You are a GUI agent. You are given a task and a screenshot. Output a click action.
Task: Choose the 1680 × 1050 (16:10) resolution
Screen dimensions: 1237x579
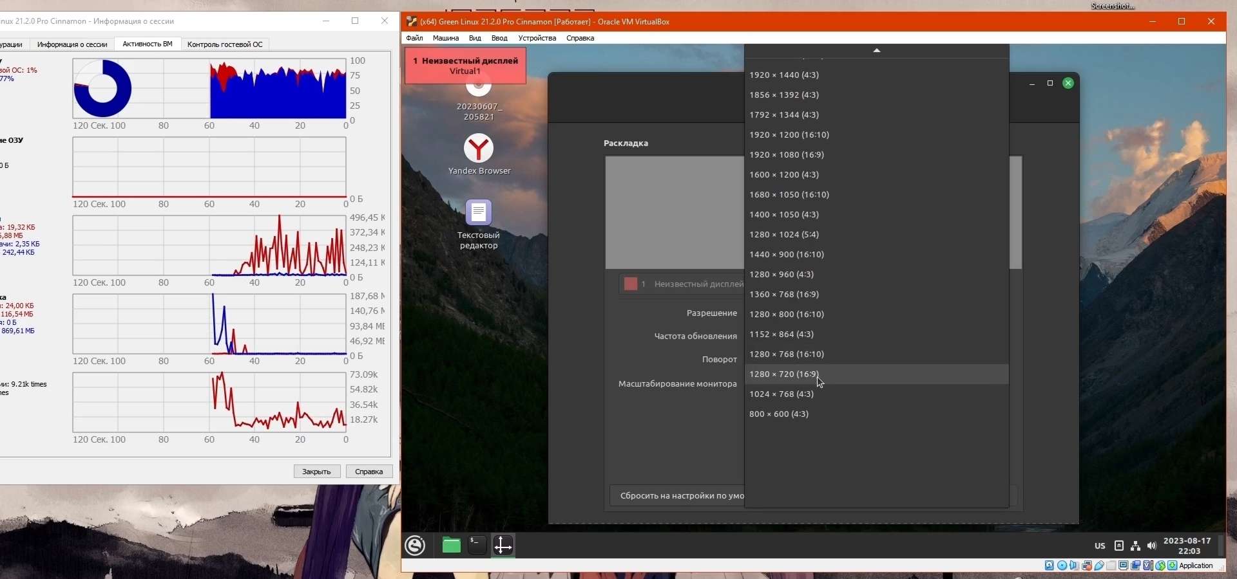pos(876,195)
